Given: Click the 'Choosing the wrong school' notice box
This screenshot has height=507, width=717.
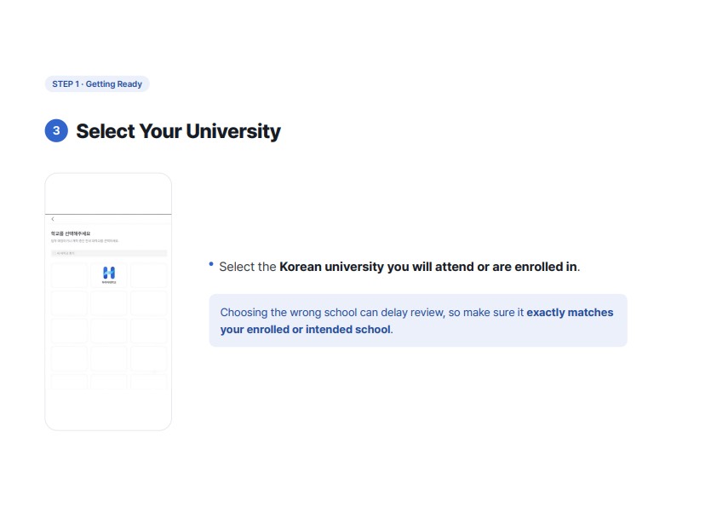Looking at the screenshot, I should click(418, 320).
